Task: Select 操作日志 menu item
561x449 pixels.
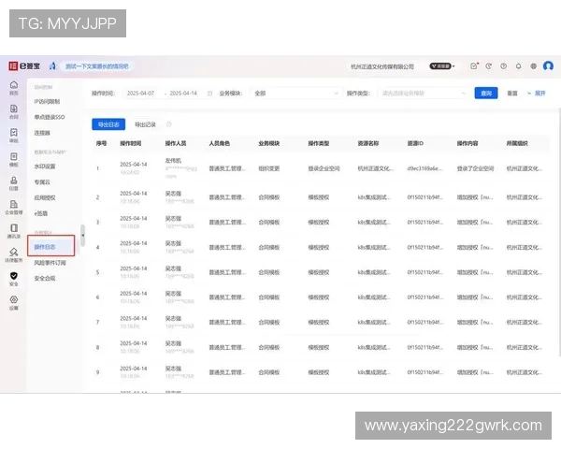Action: tap(50, 246)
